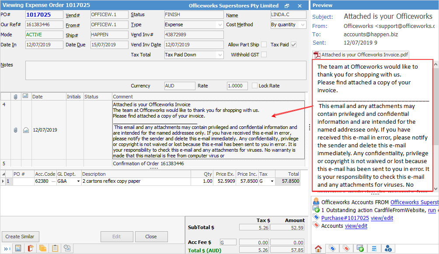Open the Purchase#1017025 link
This screenshot has height=254, width=439.
(345, 218)
